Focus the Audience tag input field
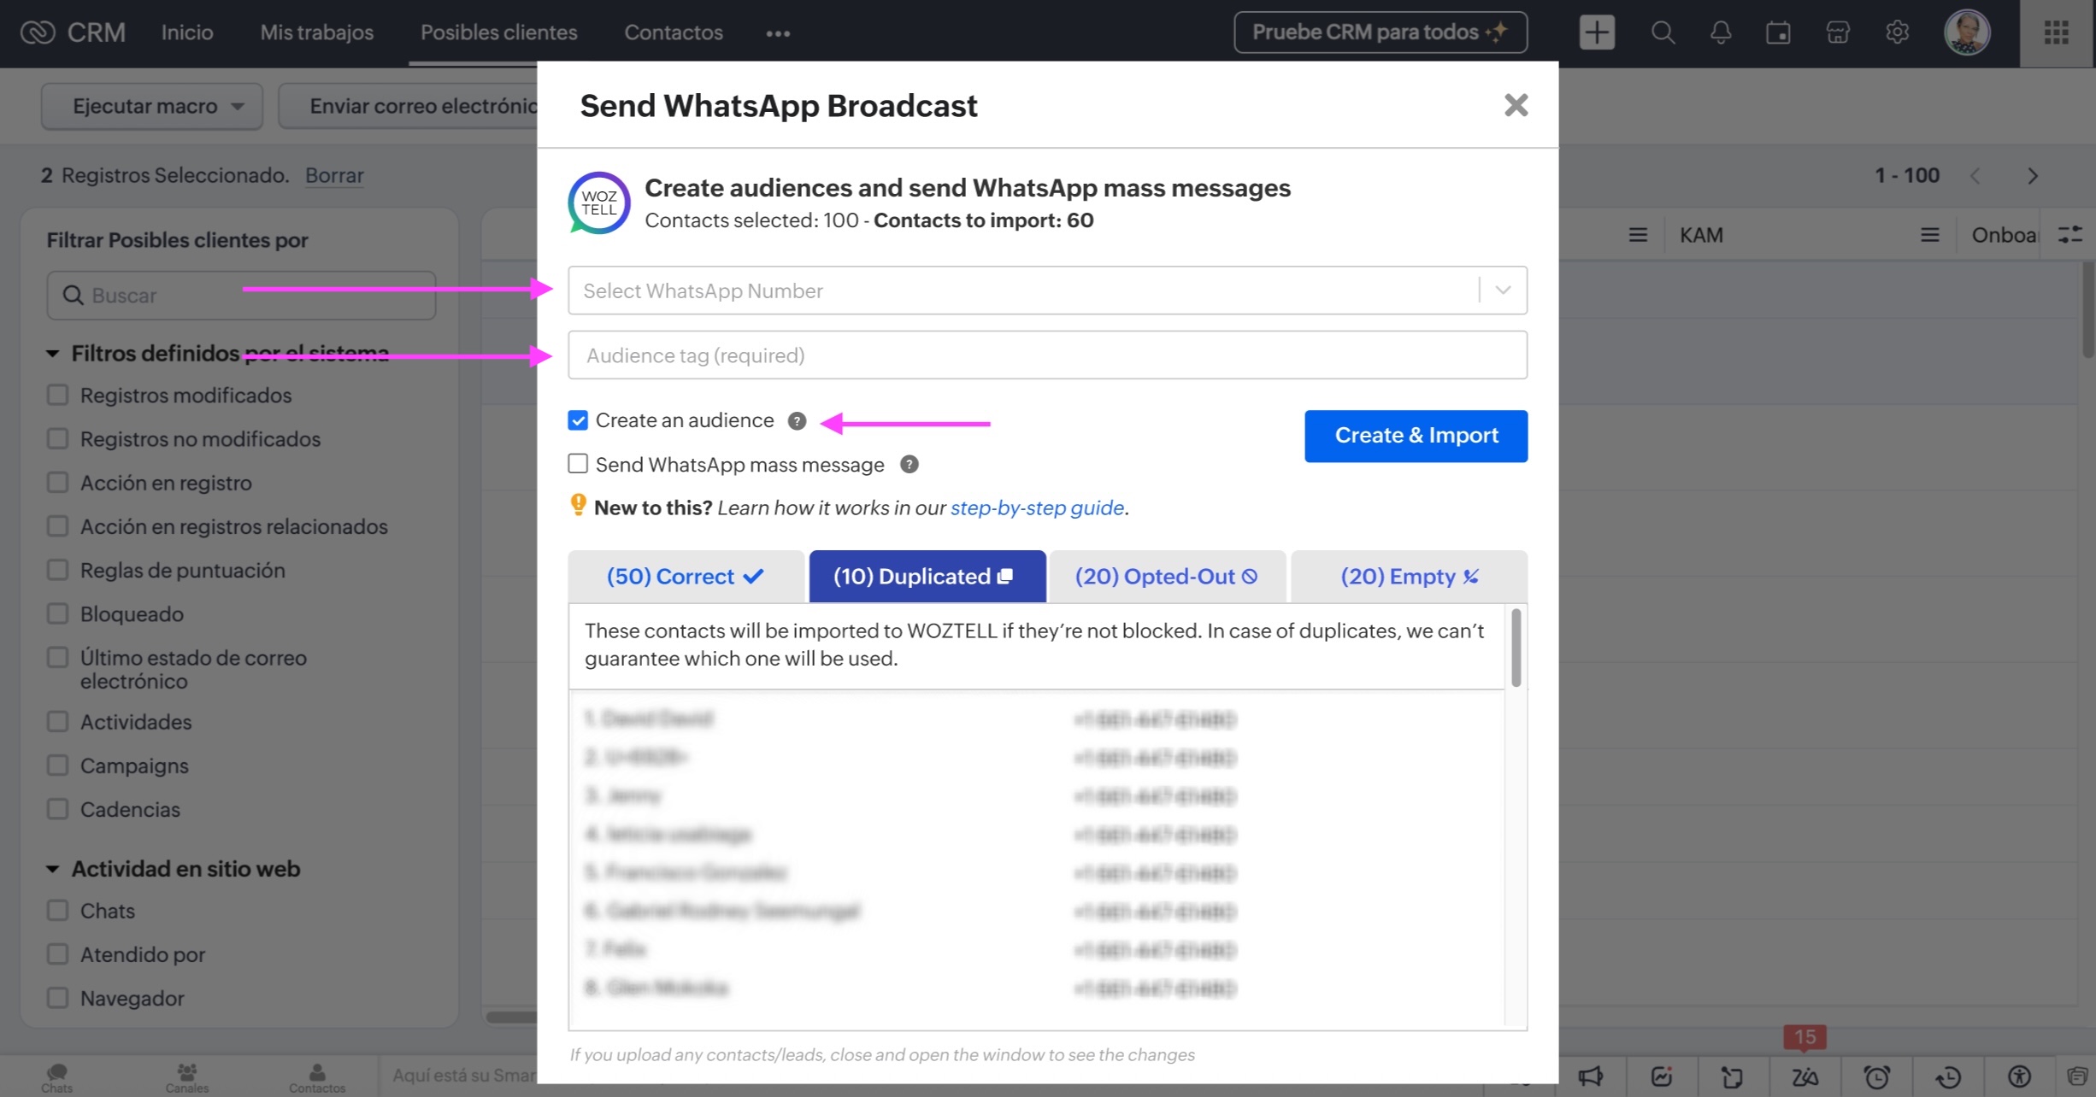2096x1097 pixels. (x=1047, y=355)
